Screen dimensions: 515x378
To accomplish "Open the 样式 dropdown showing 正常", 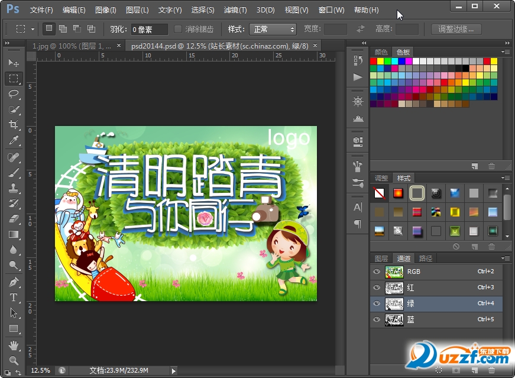I will [x=272, y=29].
